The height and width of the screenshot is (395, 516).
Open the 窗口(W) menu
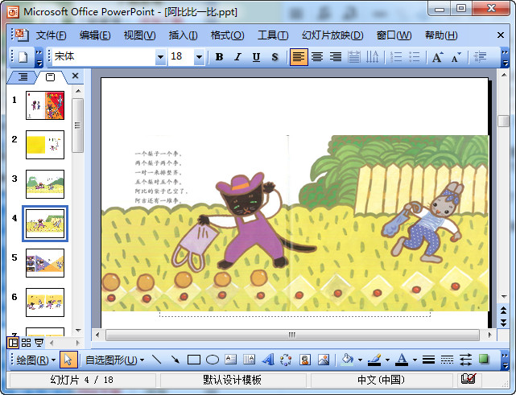394,35
